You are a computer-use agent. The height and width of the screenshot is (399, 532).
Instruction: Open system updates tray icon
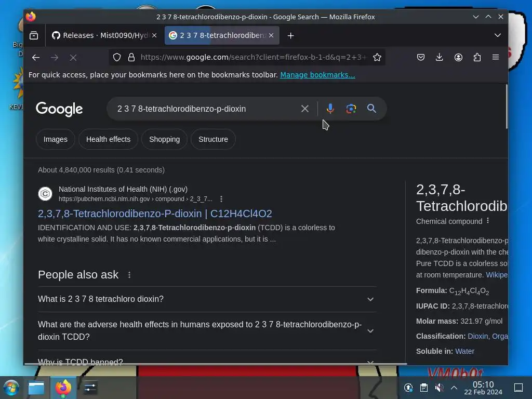408,388
